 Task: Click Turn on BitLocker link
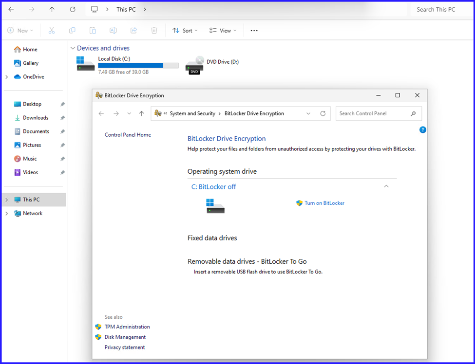pyautogui.click(x=324, y=203)
